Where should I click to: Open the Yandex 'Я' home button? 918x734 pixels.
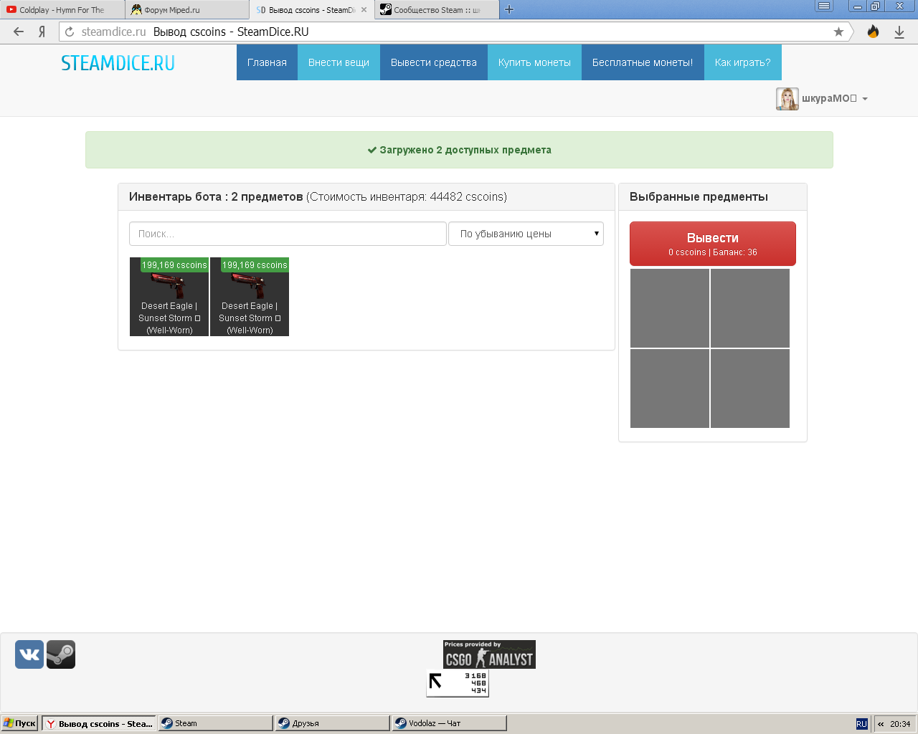42,32
